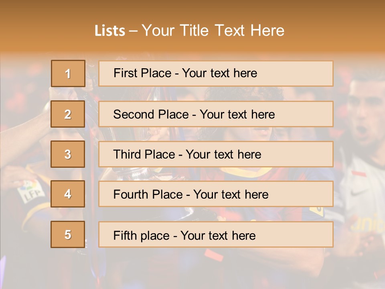Click the number 3 box
The height and width of the screenshot is (289, 385).
coord(68,154)
